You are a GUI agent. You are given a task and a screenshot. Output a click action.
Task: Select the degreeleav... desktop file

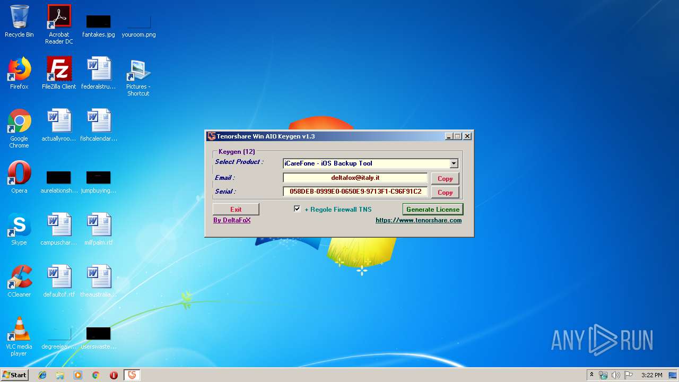(x=59, y=337)
